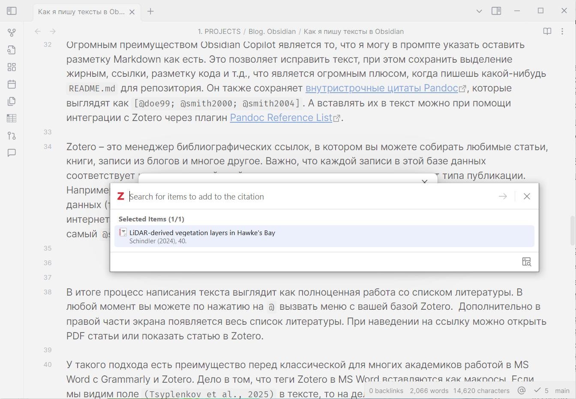Open the comments icon at the sidebar bottom
The height and width of the screenshot is (399, 576).
(x=12, y=153)
